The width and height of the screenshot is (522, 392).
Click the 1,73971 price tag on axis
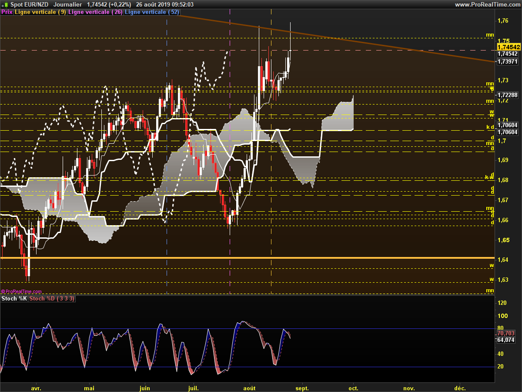point(508,62)
